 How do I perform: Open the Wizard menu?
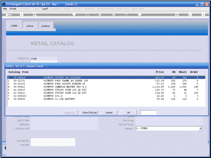point(67,9)
